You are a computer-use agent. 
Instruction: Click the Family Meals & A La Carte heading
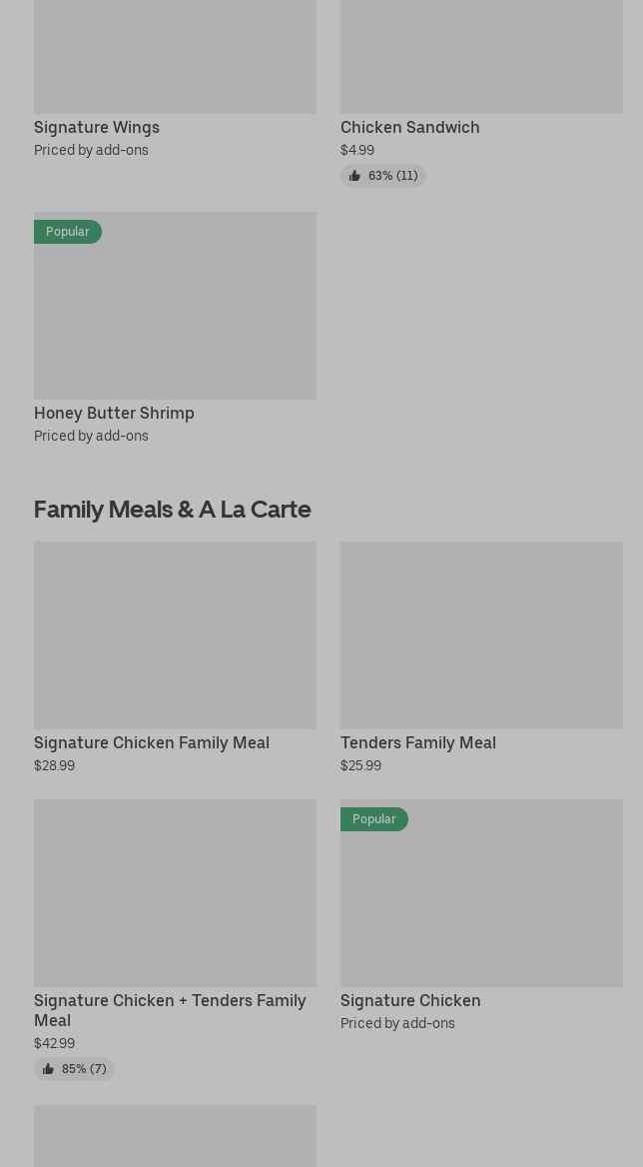[x=173, y=510]
